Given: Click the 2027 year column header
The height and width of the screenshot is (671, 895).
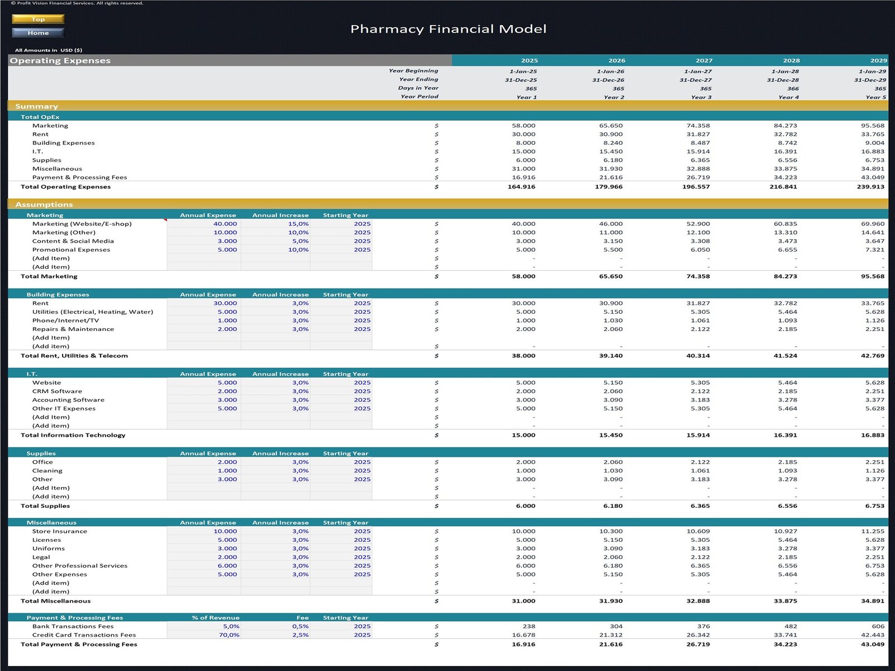Looking at the screenshot, I should (704, 60).
